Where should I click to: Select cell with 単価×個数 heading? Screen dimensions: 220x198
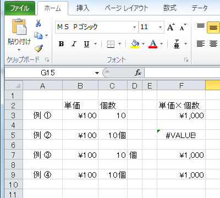181,106
